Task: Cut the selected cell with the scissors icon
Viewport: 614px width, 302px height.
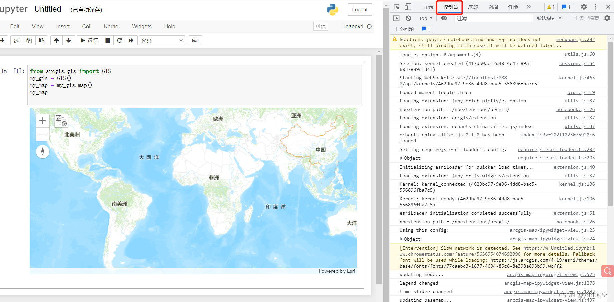Action: [x=16, y=40]
